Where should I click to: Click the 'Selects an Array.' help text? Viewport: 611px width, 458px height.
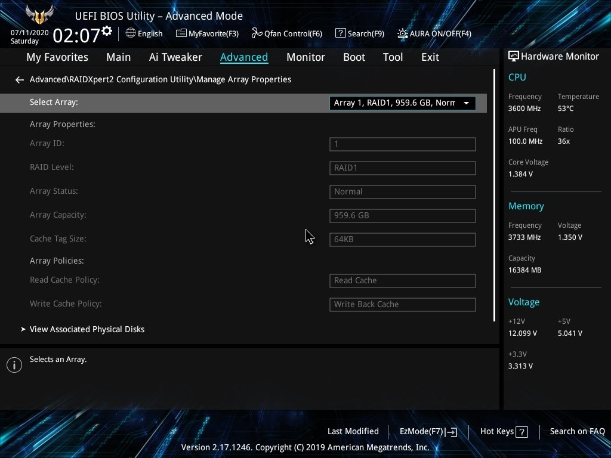pos(58,360)
